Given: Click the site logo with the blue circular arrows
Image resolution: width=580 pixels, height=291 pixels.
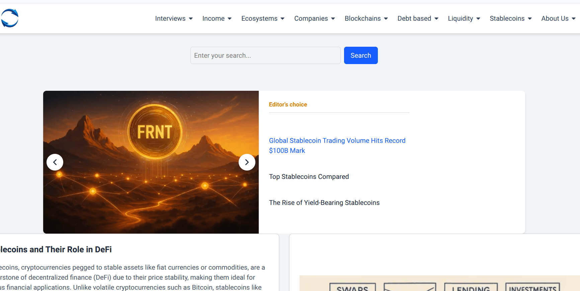Looking at the screenshot, I should [x=10, y=18].
